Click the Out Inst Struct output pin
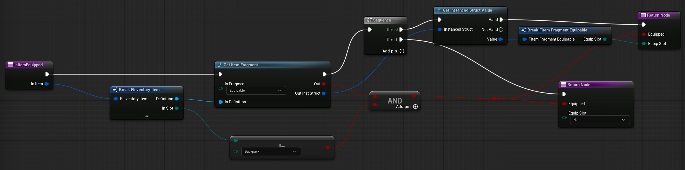 [324, 93]
